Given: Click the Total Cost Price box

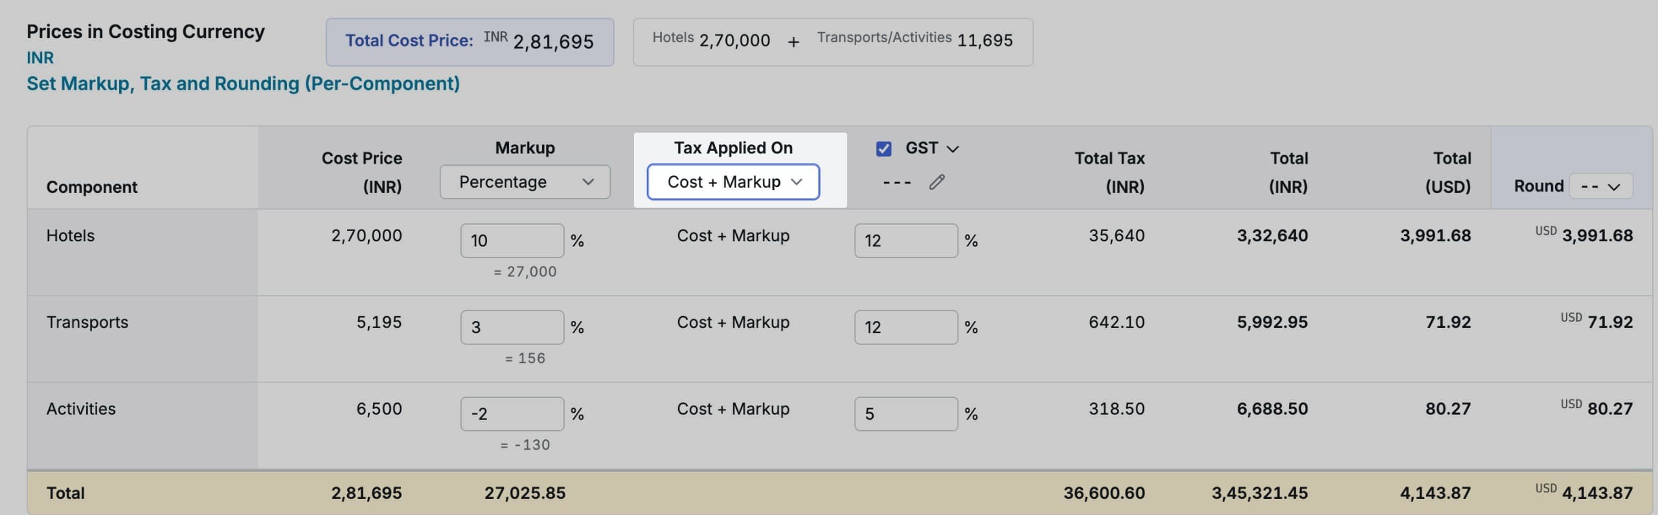Looking at the screenshot, I should [470, 42].
